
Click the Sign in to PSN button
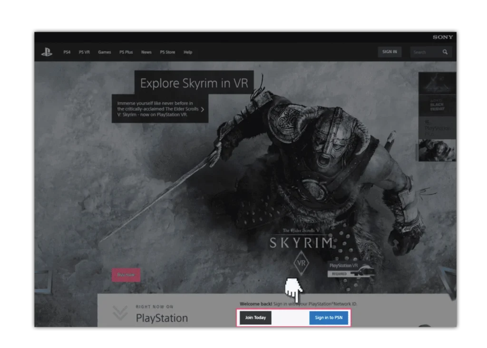coord(329,318)
